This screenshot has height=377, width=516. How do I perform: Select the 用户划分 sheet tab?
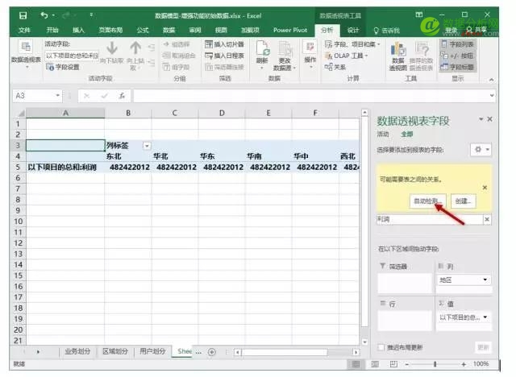(152, 351)
